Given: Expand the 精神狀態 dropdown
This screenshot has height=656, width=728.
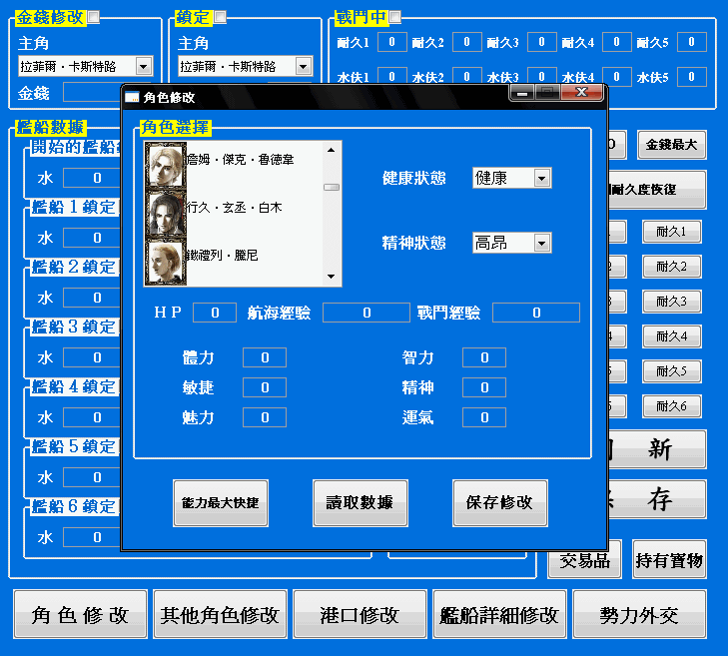Looking at the screenshot, I should point(541,243).
